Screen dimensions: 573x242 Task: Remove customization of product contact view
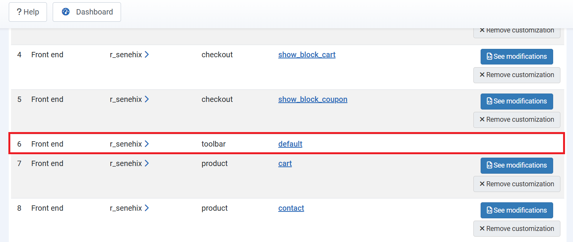tap(517, 229)
